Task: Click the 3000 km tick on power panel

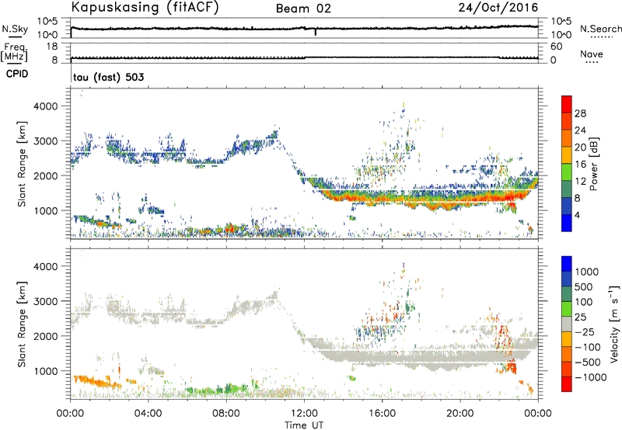Action: click(x=47, y=141)
